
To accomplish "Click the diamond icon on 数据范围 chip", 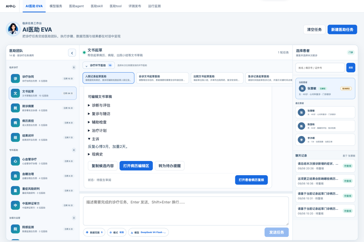I will 87,232.
